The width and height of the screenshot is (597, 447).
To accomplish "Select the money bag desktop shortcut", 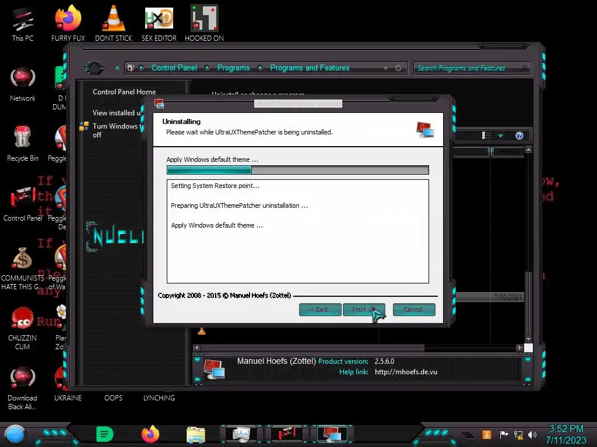I will pyautogui.click(x=23, y=269).
